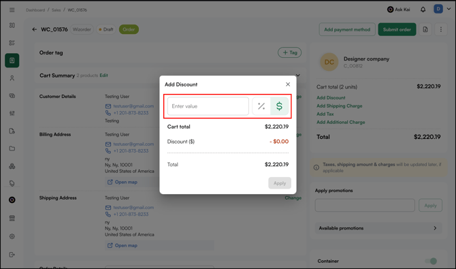
Task: Click the Order status badge
Action: click(129, 29)
